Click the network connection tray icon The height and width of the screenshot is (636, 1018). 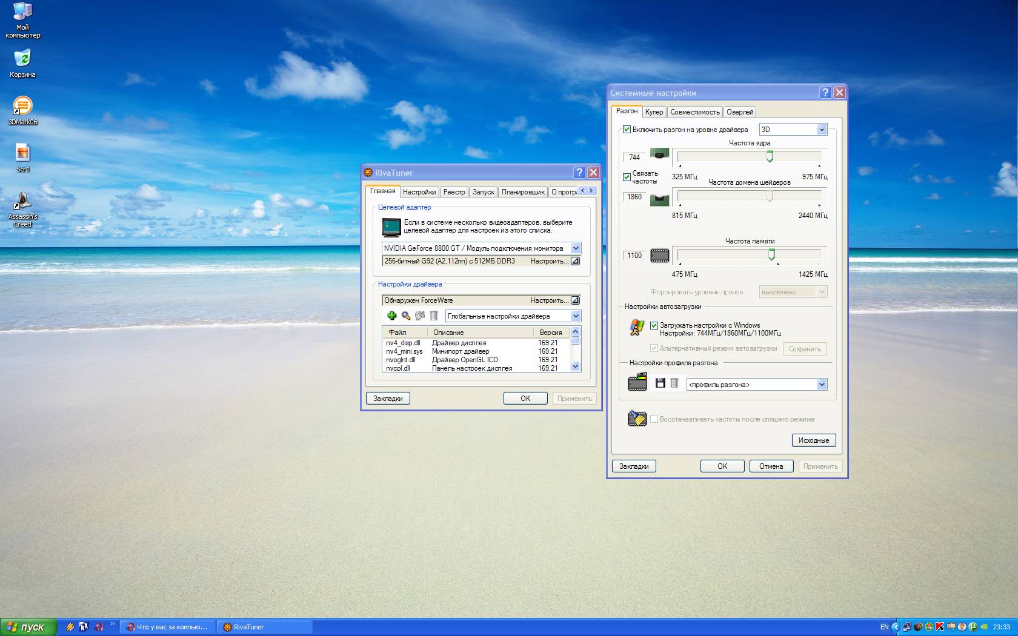click(x=907, y=627)
